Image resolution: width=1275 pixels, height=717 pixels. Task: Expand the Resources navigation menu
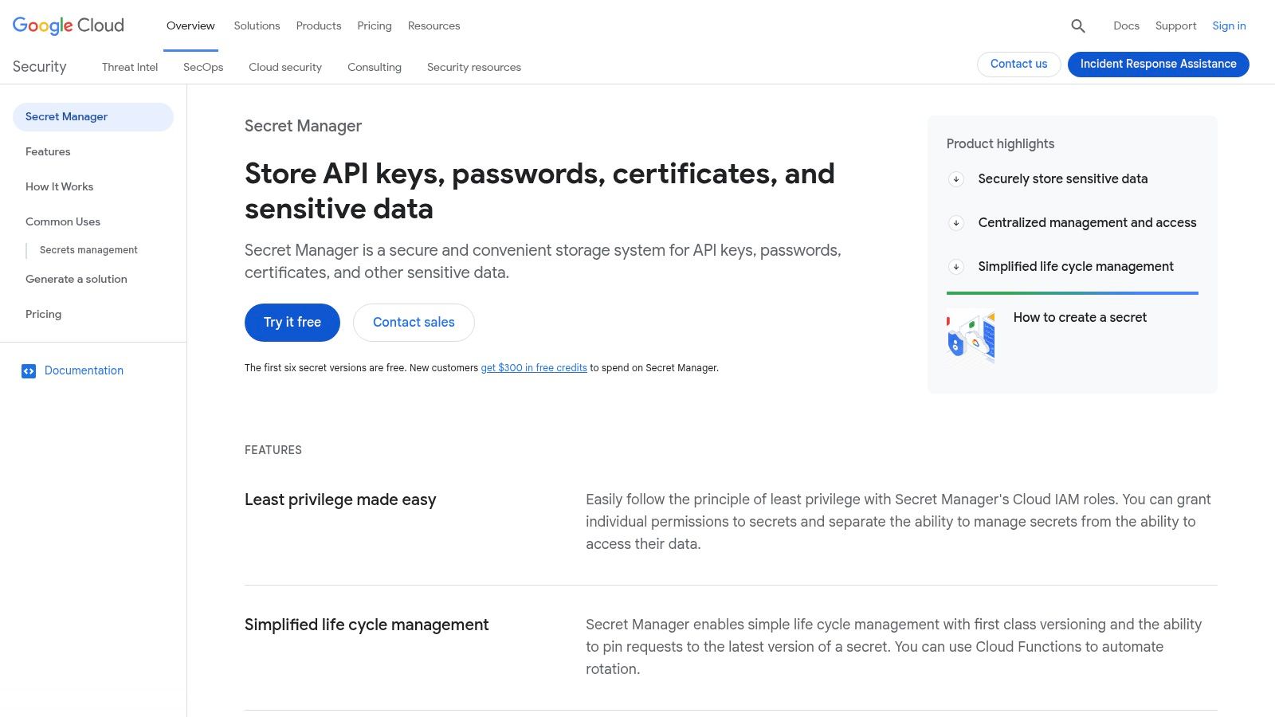coord(433,25)
